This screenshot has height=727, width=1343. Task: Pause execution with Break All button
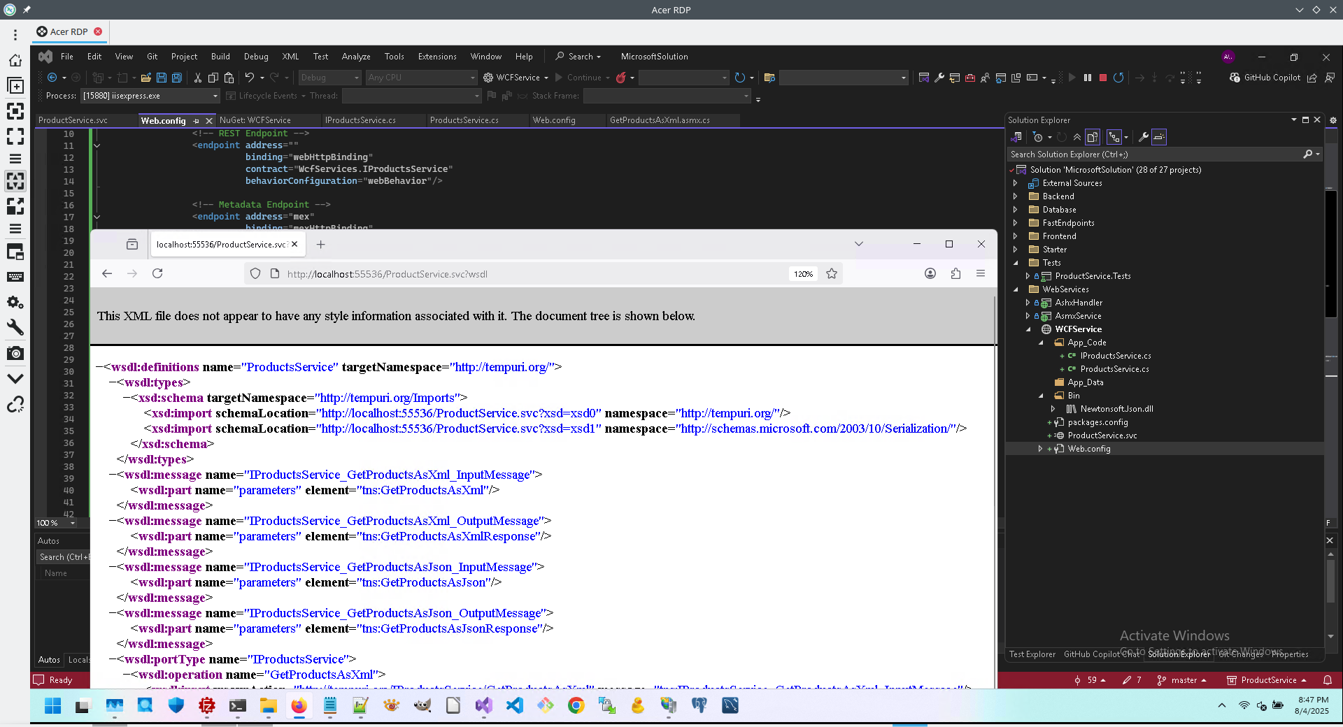pos(1088,78)
